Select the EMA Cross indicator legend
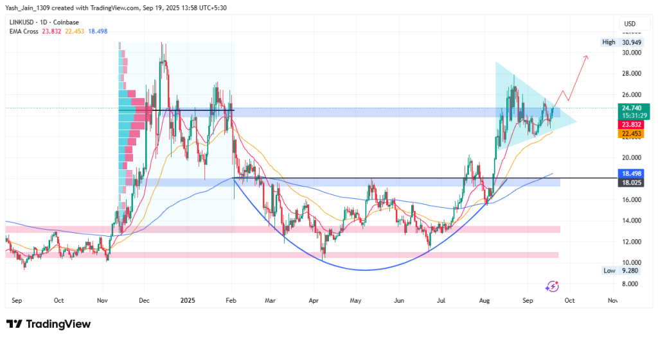The height and width of the screenshot is (340, 658). tap(23, 31)
